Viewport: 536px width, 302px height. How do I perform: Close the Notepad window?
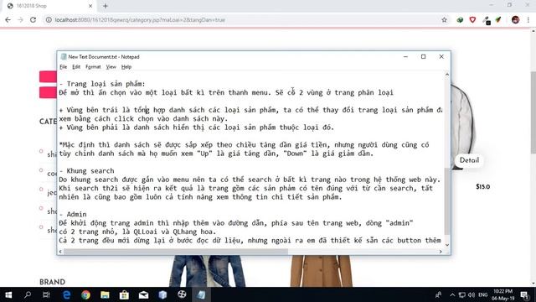click(441, 56)
